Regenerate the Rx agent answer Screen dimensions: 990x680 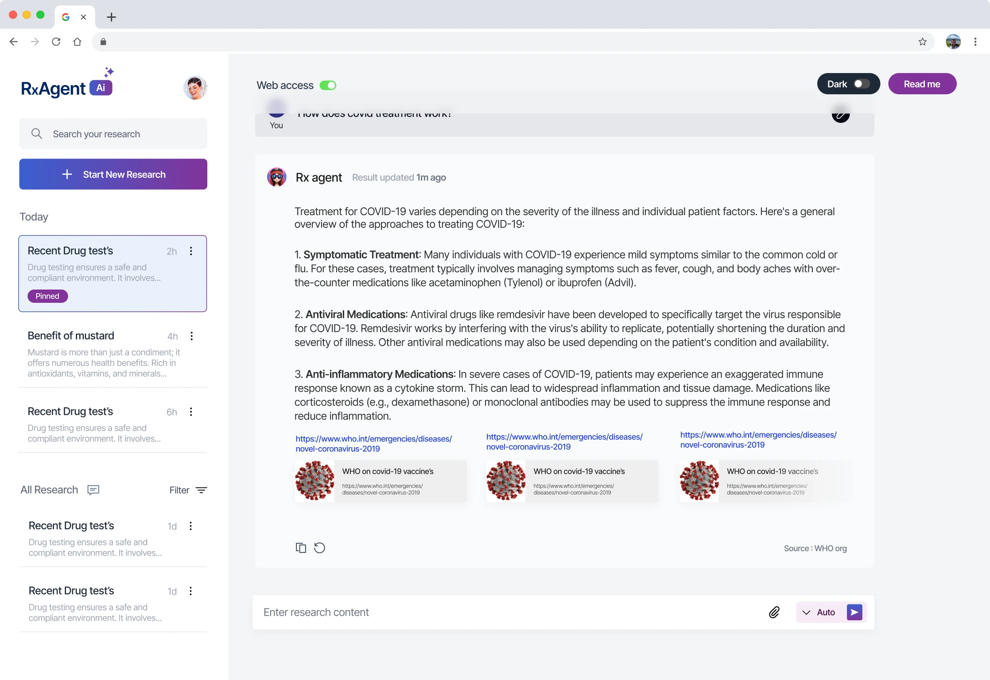coord(319,548)
